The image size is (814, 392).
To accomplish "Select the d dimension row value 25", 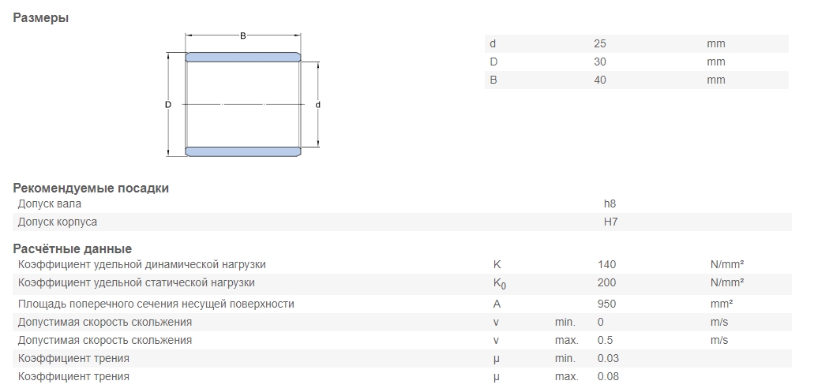I will (599, 43).
